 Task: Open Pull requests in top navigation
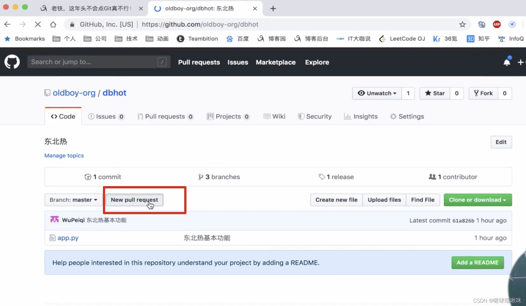(x=199, y=62)
